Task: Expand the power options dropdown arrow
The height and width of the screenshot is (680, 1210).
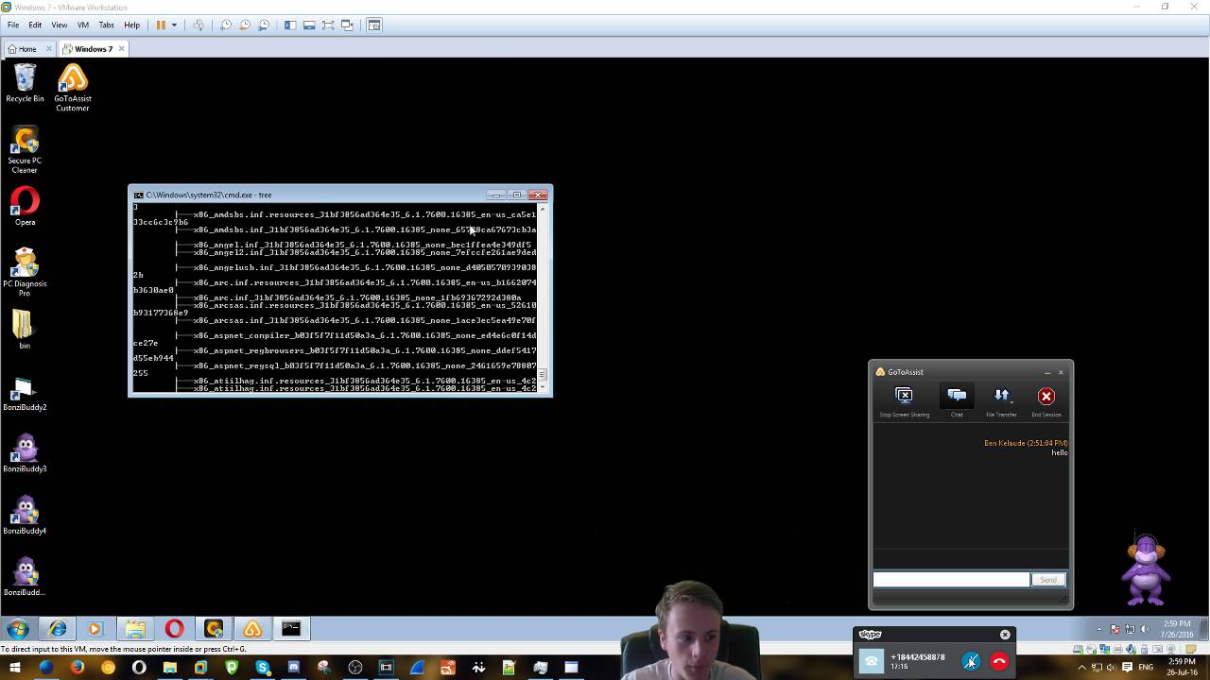Action: pos(174,25)
